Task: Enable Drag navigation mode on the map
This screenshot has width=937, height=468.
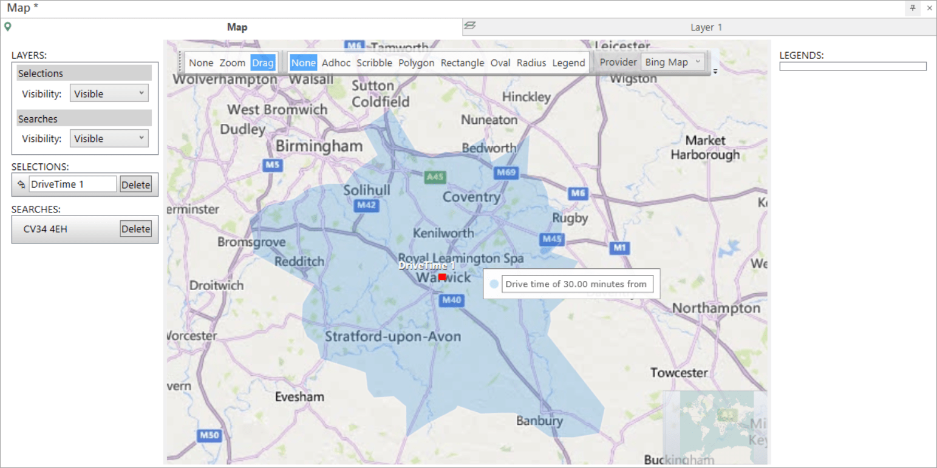Action: tap(263, 63)
